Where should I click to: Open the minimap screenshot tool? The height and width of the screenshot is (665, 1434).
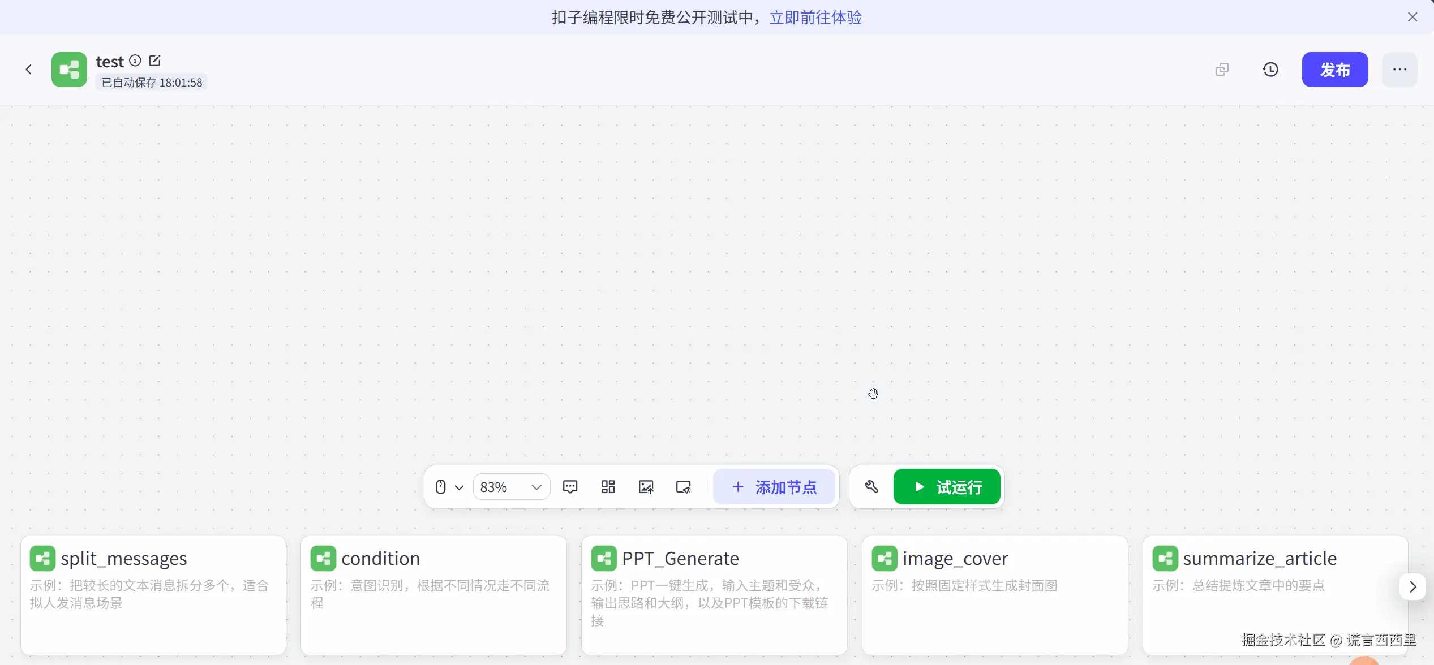pyautogui.click(x=682, y=486)
